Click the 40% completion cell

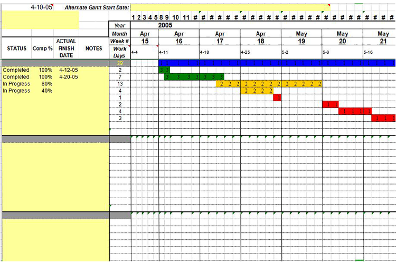tap(46, 91)
